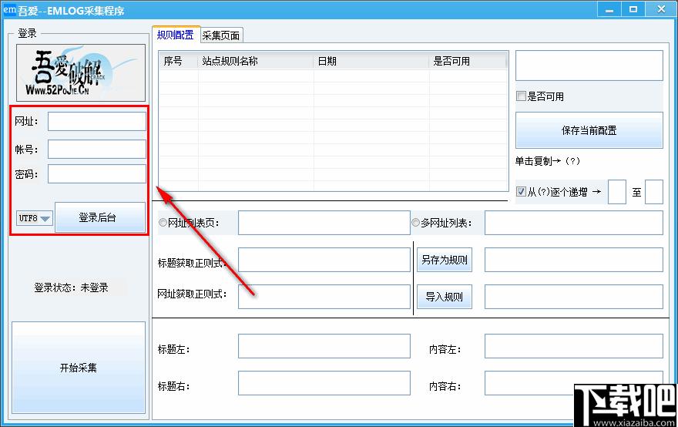
Task: Click the 登录后台 button
Action: coord(100,217)
